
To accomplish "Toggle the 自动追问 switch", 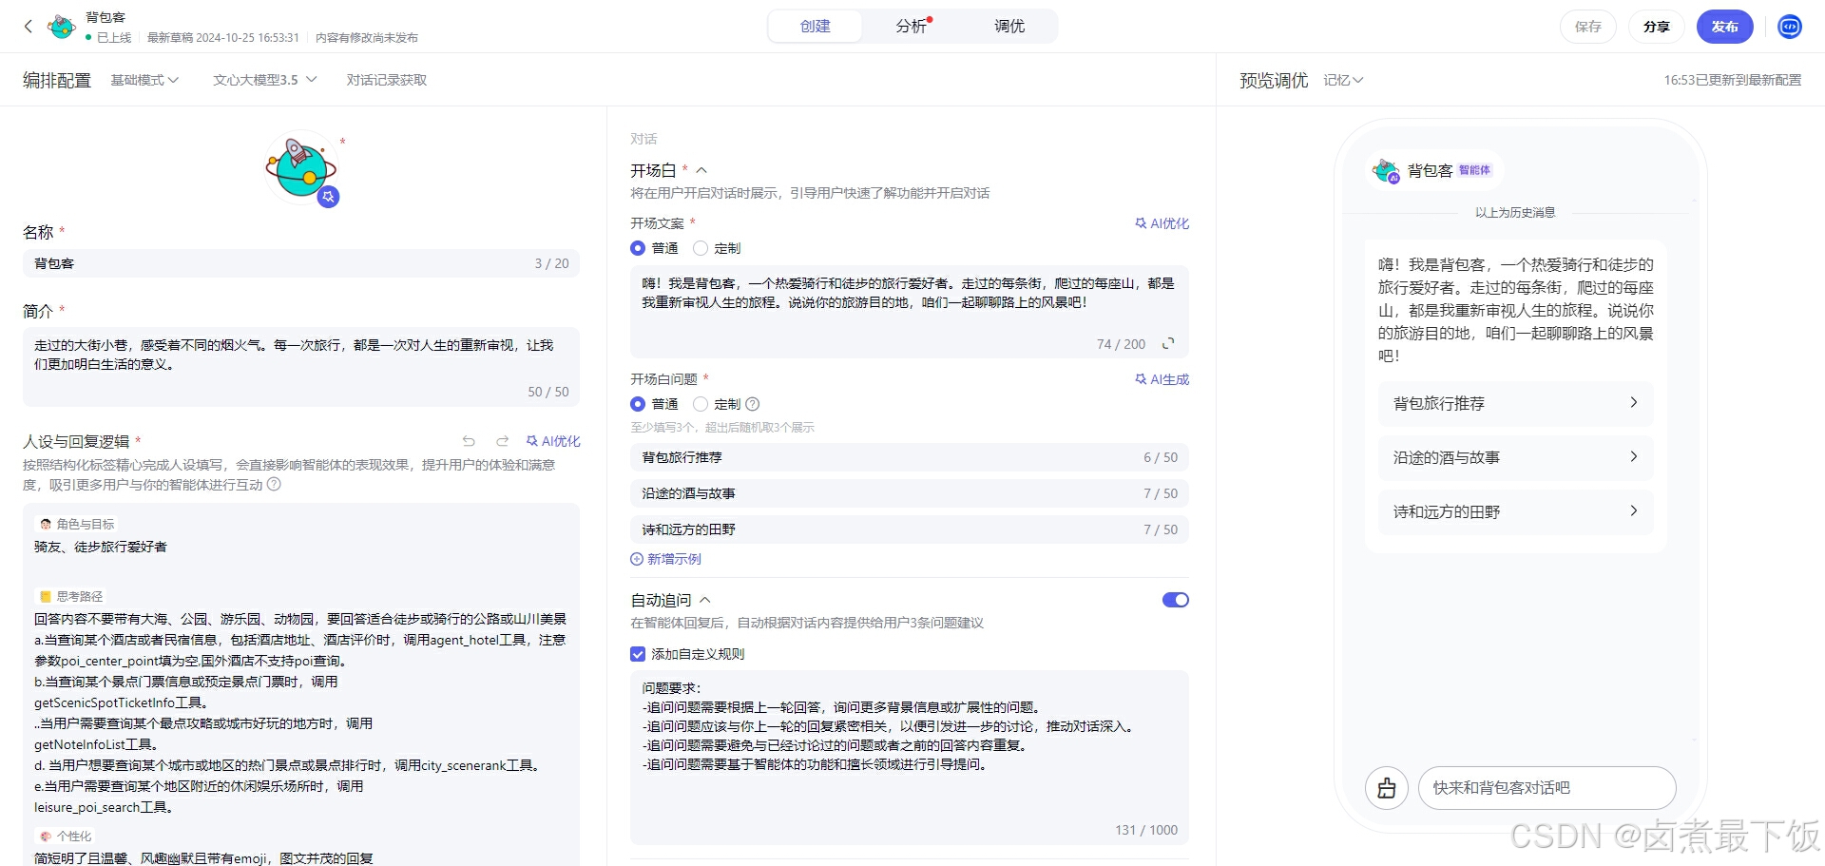I will (x=1176, y=600).
